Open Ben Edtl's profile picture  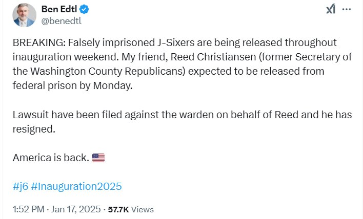25,14
